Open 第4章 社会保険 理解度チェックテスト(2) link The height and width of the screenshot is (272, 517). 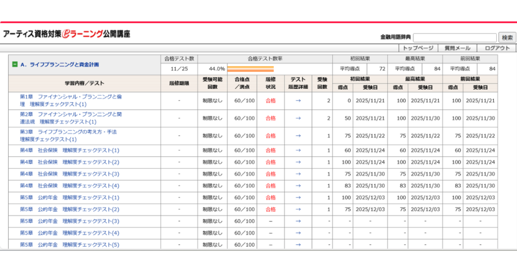(x=70, y=162)
